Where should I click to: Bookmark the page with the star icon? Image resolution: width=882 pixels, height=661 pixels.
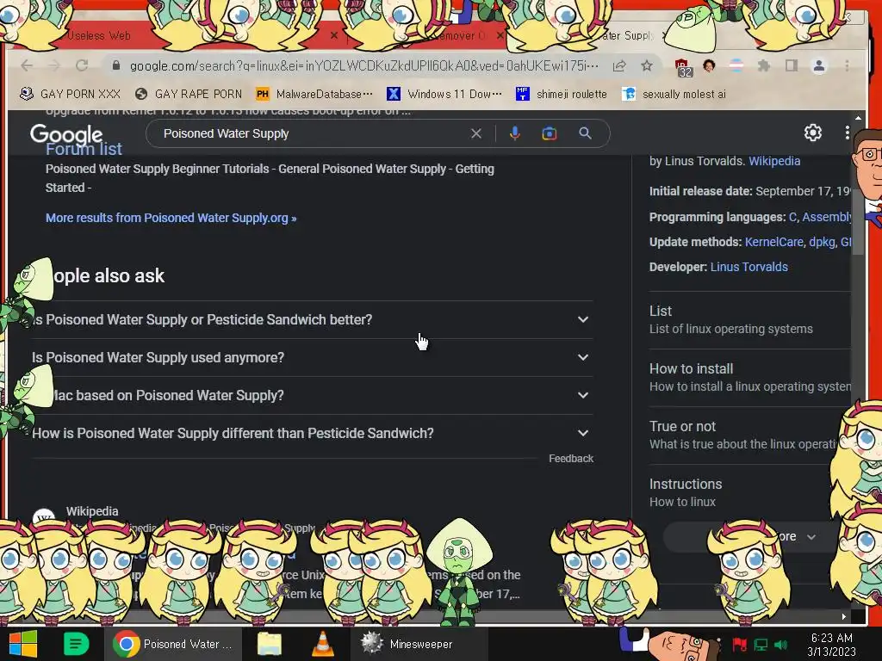click(x=647, y=65)
